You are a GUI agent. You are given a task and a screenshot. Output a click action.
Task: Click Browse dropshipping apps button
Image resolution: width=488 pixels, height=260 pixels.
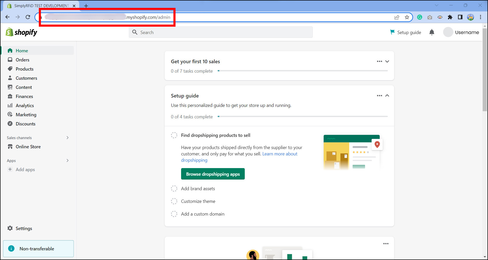click(x=213, y=174)
